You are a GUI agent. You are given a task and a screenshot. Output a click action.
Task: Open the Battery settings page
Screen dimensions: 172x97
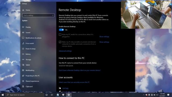[26, 54]
